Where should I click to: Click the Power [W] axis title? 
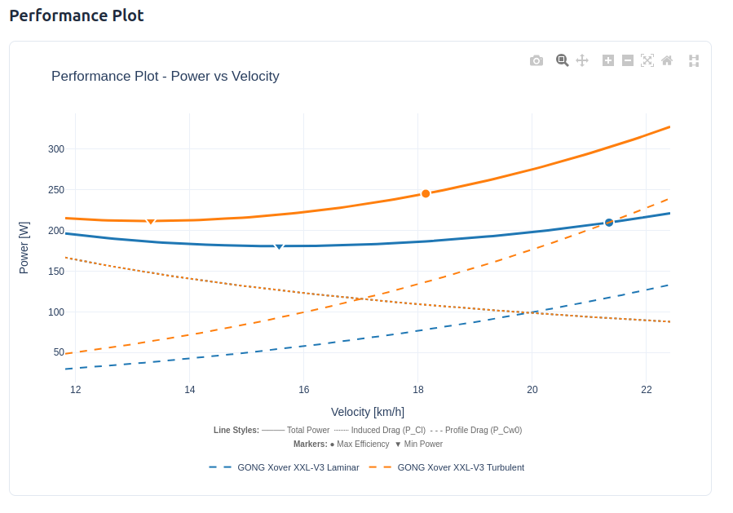click(24, 247)
